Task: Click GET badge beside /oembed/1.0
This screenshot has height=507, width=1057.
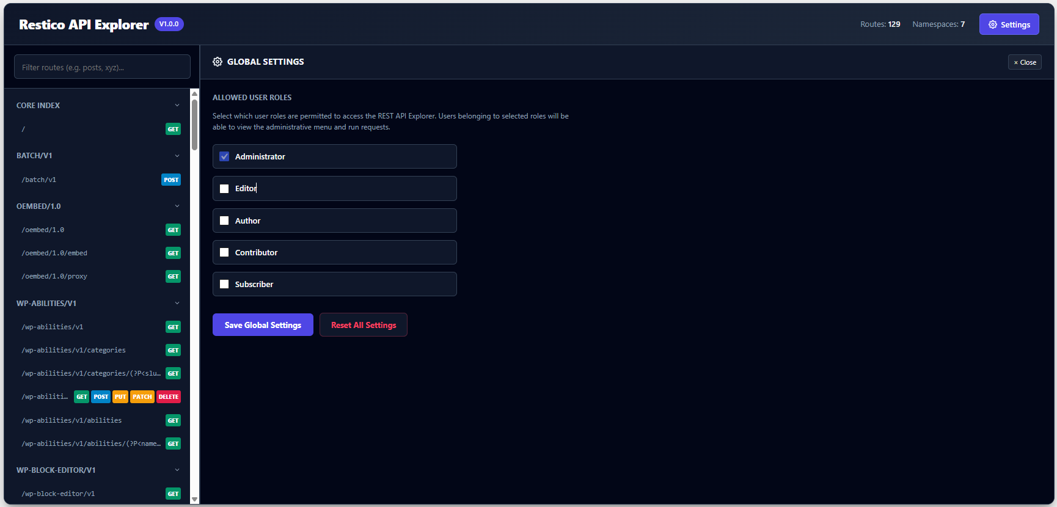Action: coord(174,230)
